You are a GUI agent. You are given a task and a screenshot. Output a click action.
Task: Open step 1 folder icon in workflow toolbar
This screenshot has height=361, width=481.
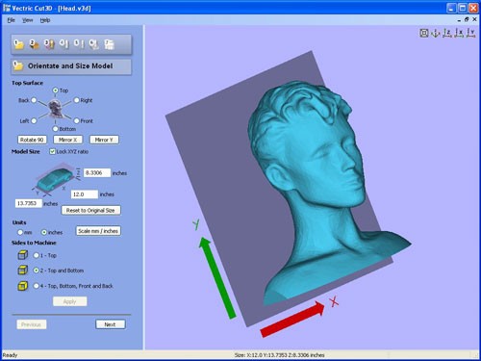18,44
